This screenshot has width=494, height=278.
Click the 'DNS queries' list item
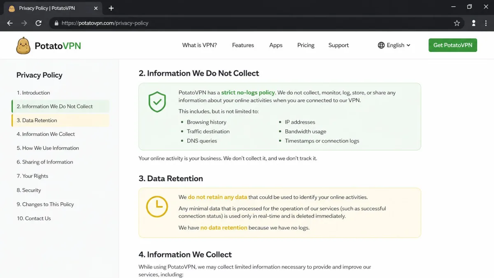[x=202, y=141]
